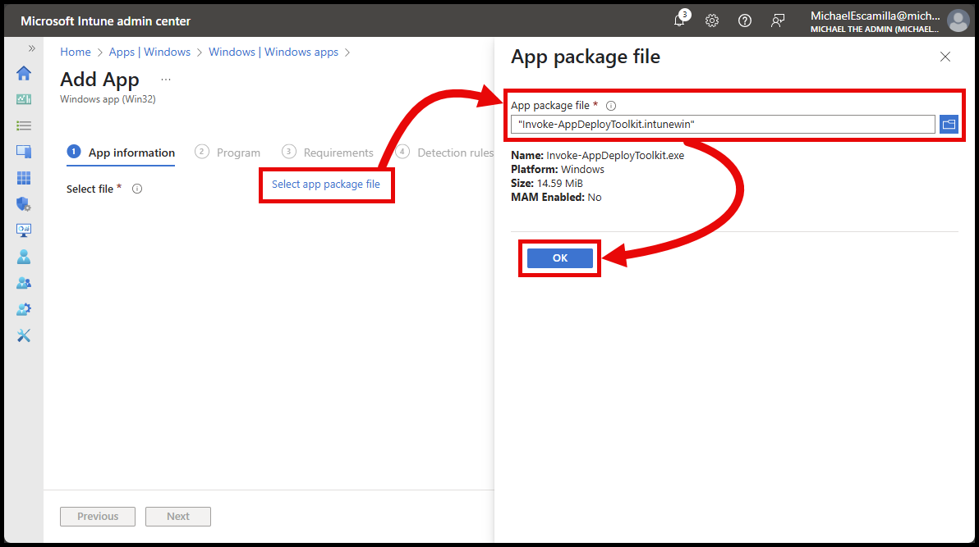Browse for file with folder icon
Screen dimensions: 979x547
(x=949, y=124)
